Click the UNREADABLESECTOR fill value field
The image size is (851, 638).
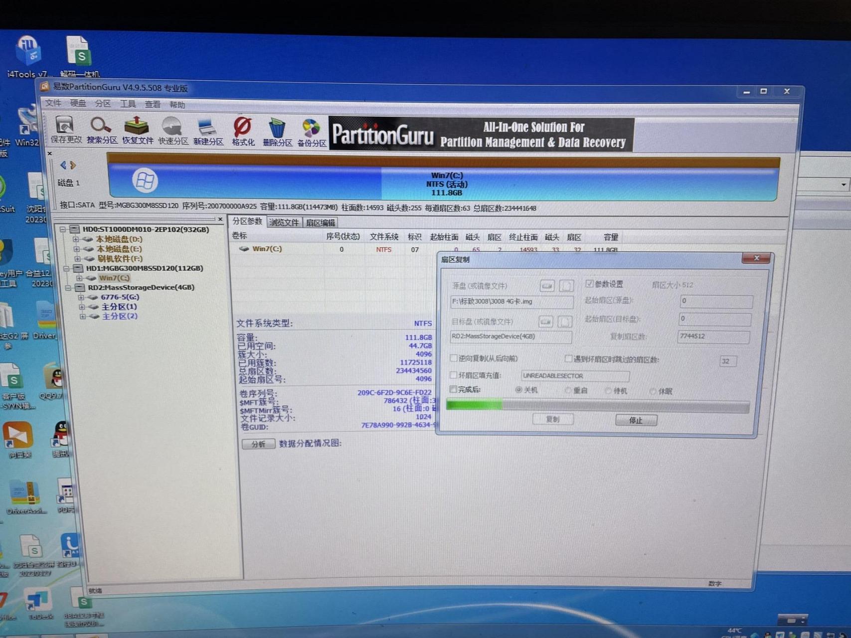[575, 375]
